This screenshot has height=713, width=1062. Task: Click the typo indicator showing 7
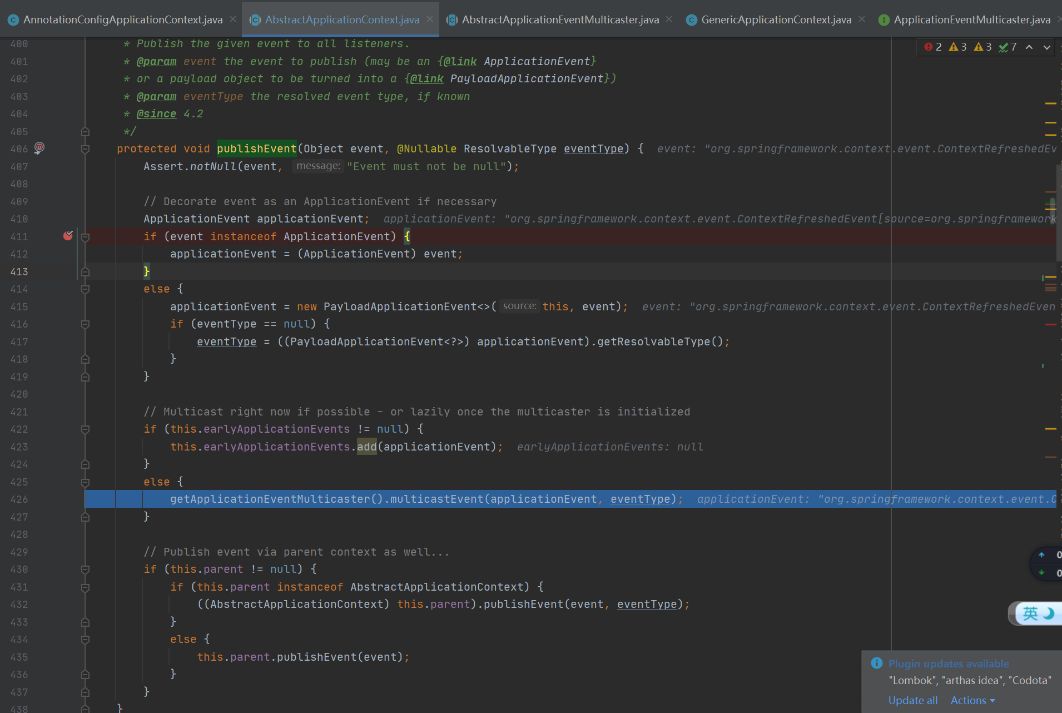pos(1008,47)
